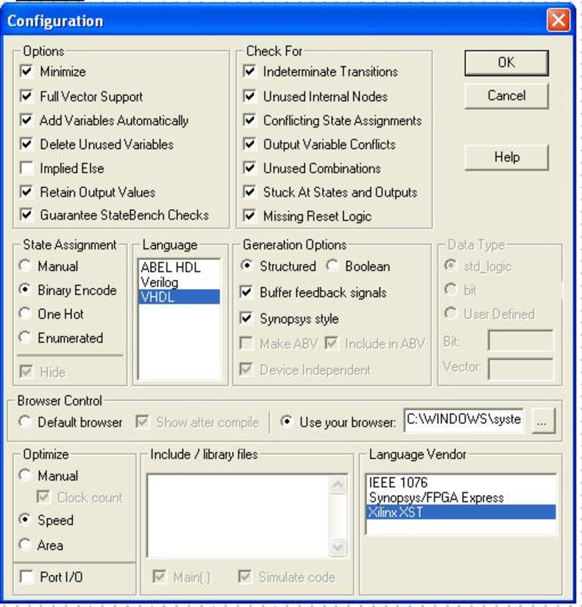The image size is (582, 607).
Task: Choose Synopsys/FPGA Express vendor
Action: (436, 498)
